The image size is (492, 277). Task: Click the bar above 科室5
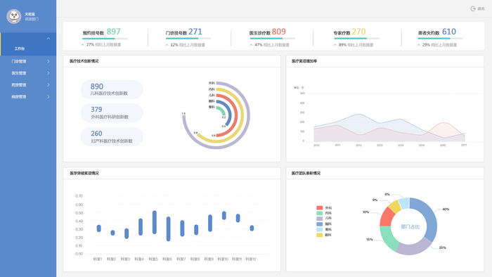pos(155,222)
